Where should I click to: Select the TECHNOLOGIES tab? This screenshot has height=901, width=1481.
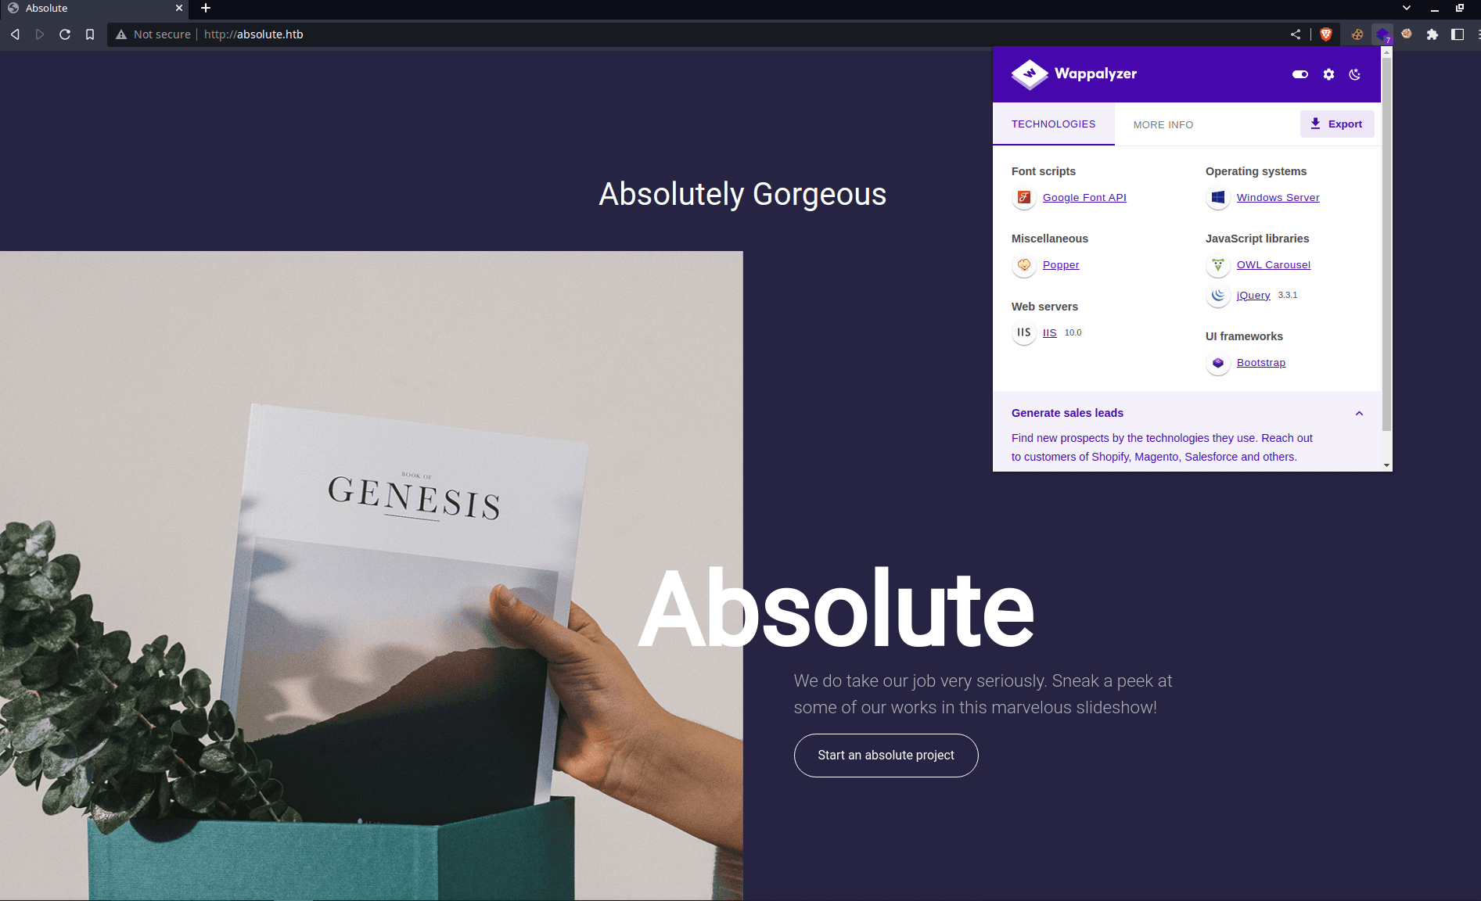1053,124
